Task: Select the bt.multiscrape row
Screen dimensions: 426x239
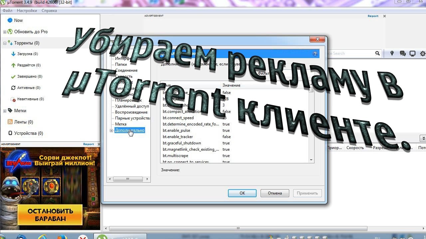Action: 234,156
